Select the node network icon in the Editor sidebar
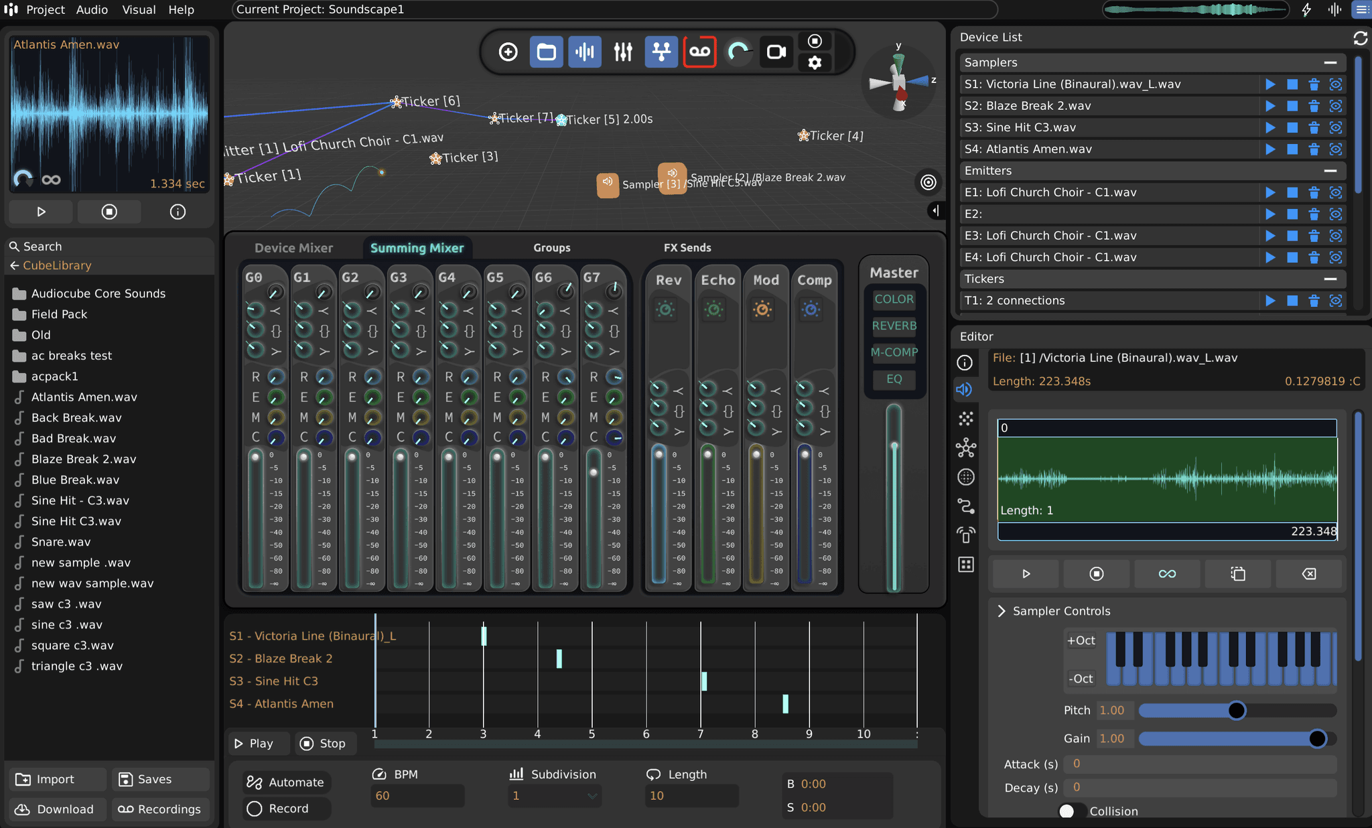 pyautogui.click(x=966, y=448)
